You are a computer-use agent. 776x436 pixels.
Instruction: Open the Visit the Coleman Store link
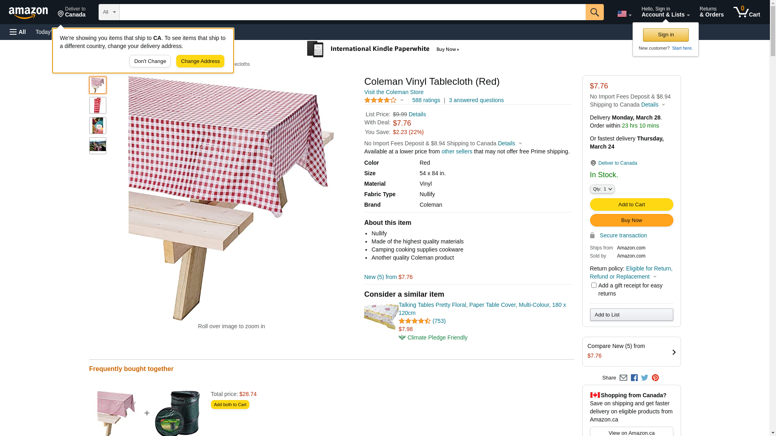click(394, 92)
